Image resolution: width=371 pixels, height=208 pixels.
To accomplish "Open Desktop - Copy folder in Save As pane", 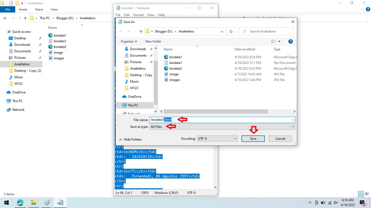I will [138, 75].
